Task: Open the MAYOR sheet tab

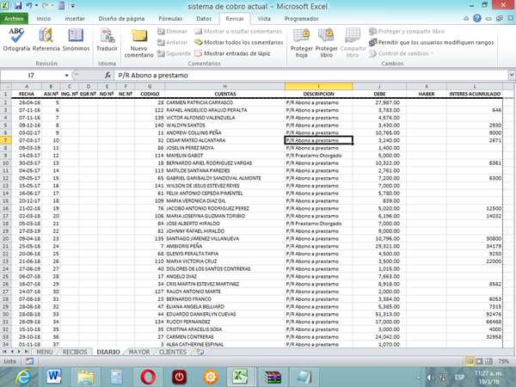Action: pos(138,352)
